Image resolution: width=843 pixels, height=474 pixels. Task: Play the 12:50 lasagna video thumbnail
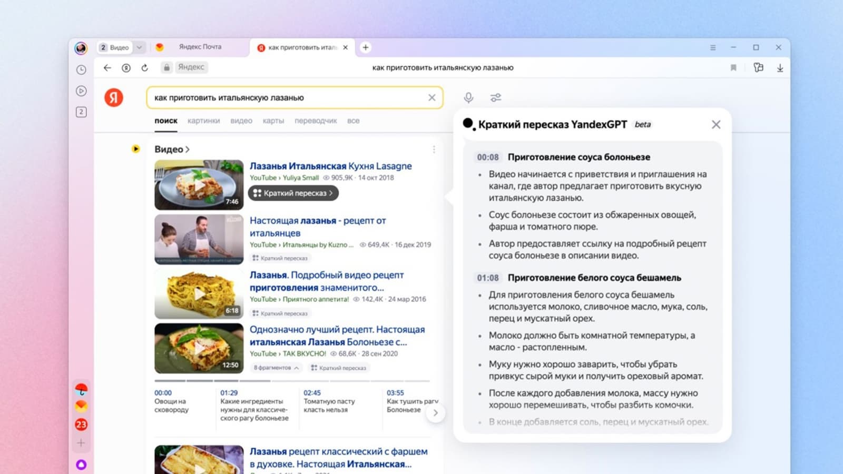point(199,348)
